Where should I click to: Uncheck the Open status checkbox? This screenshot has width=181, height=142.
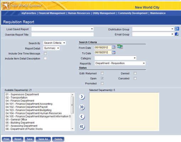tap(102, 78)
